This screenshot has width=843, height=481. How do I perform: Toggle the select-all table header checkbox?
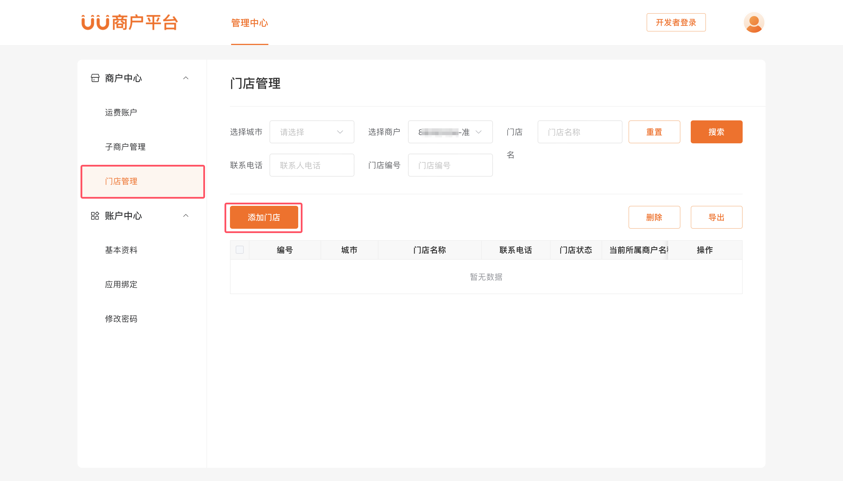click(x=240, y=250)
